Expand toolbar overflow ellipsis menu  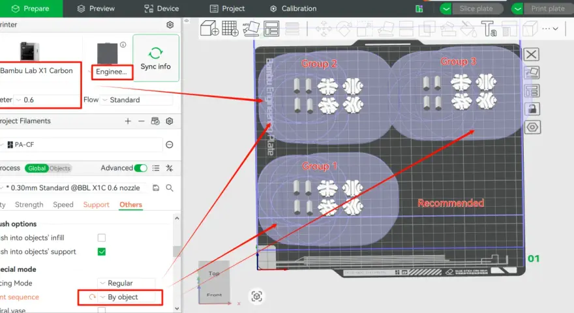click(x=550, y=29)
